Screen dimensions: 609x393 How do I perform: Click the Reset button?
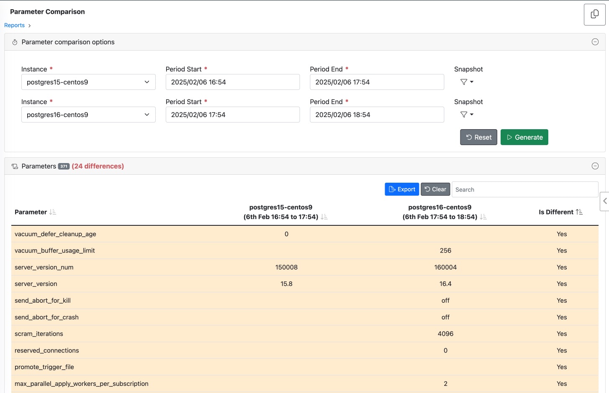pyautogui.click(x=478, y=137)
